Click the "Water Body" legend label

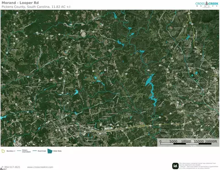pyautogui.click(x=57, y=151)
